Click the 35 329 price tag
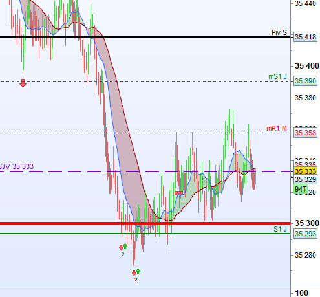The height and width of the screenshot is (297, 320). [x=305, y=179]
